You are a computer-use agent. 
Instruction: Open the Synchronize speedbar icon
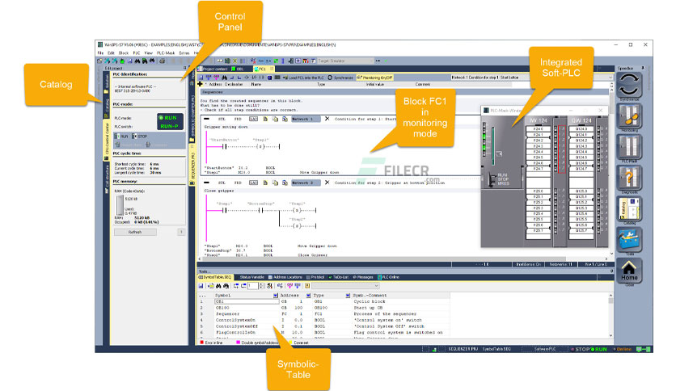629,84
